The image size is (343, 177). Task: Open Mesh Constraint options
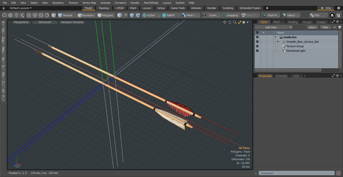(191, 15)
